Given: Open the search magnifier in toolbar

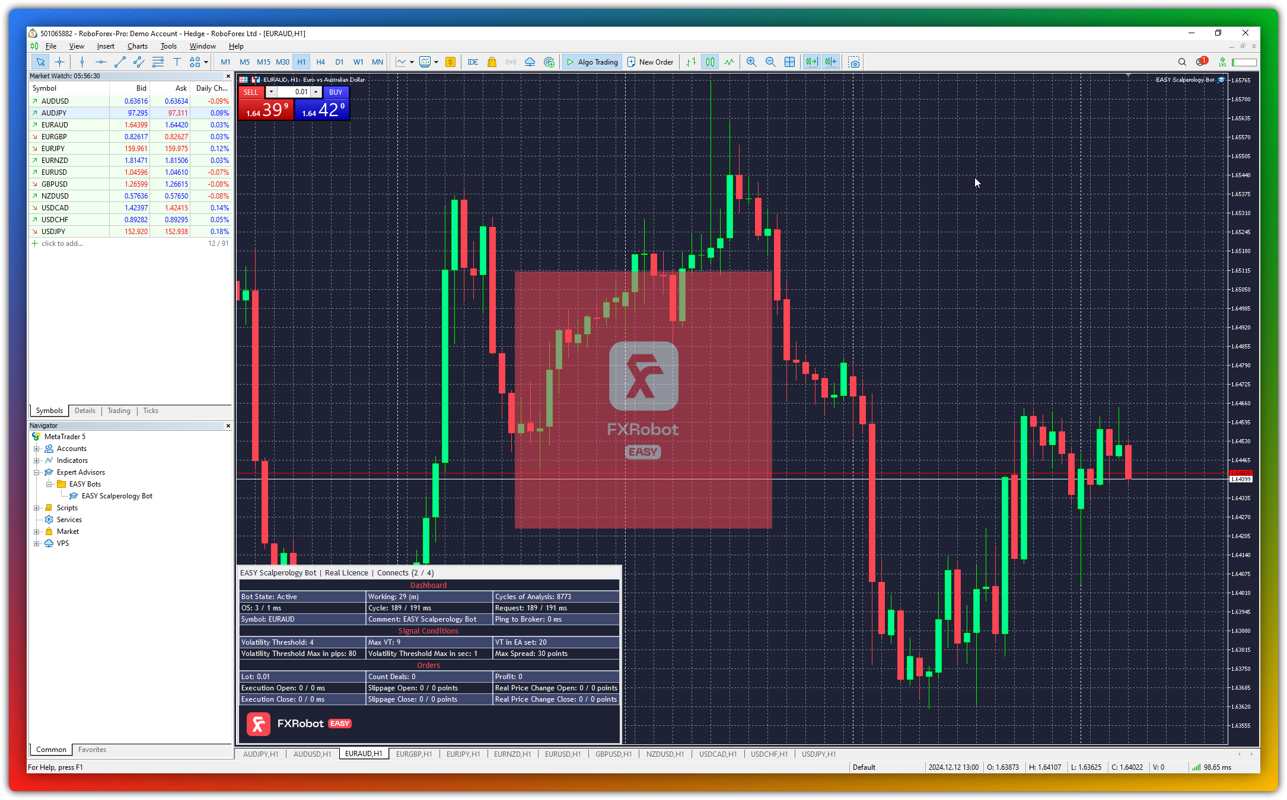Looking at the screenshot, I should [x=1182, y=62].
